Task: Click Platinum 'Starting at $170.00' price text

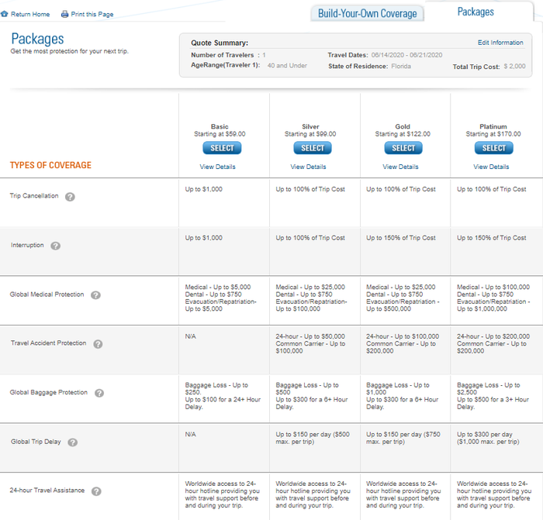Action: point(493,134)
